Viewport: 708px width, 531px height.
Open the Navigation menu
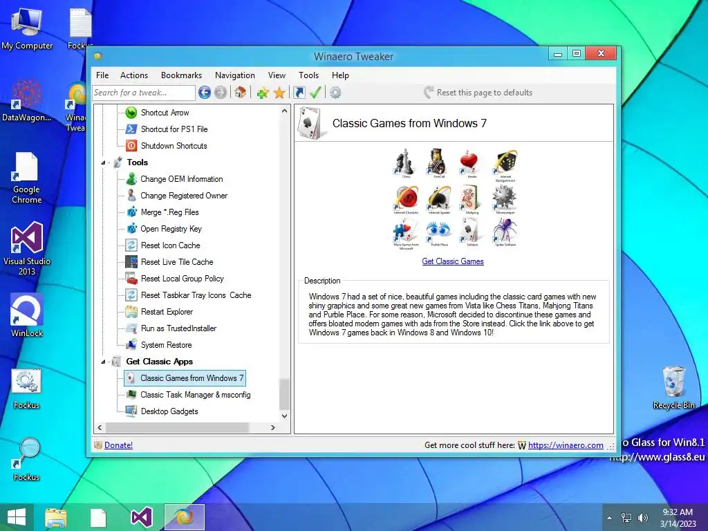tap(235, 75)
